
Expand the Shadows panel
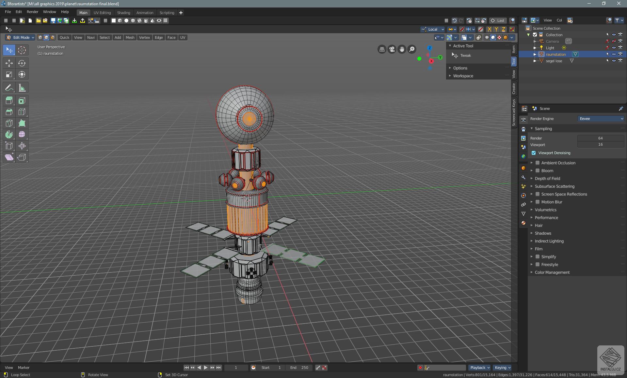tap(543, 233)
